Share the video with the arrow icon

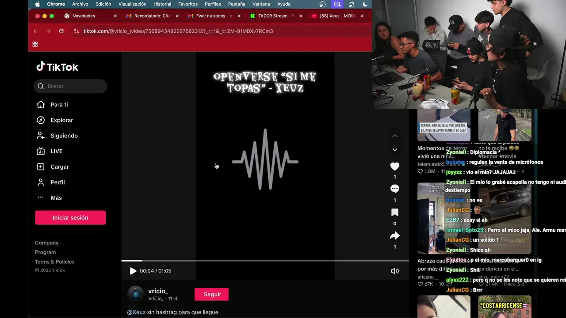coord(395,236)
